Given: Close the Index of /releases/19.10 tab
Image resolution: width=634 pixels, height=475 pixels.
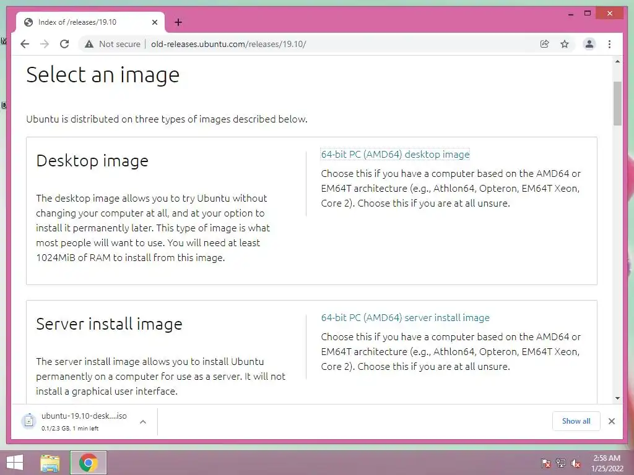Looking at the screenshot, I should click(154, 22).
